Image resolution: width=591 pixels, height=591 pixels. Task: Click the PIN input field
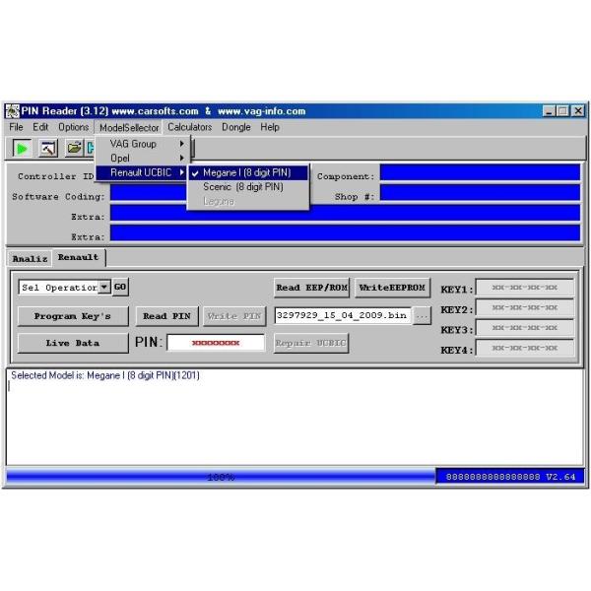point(215,343)
